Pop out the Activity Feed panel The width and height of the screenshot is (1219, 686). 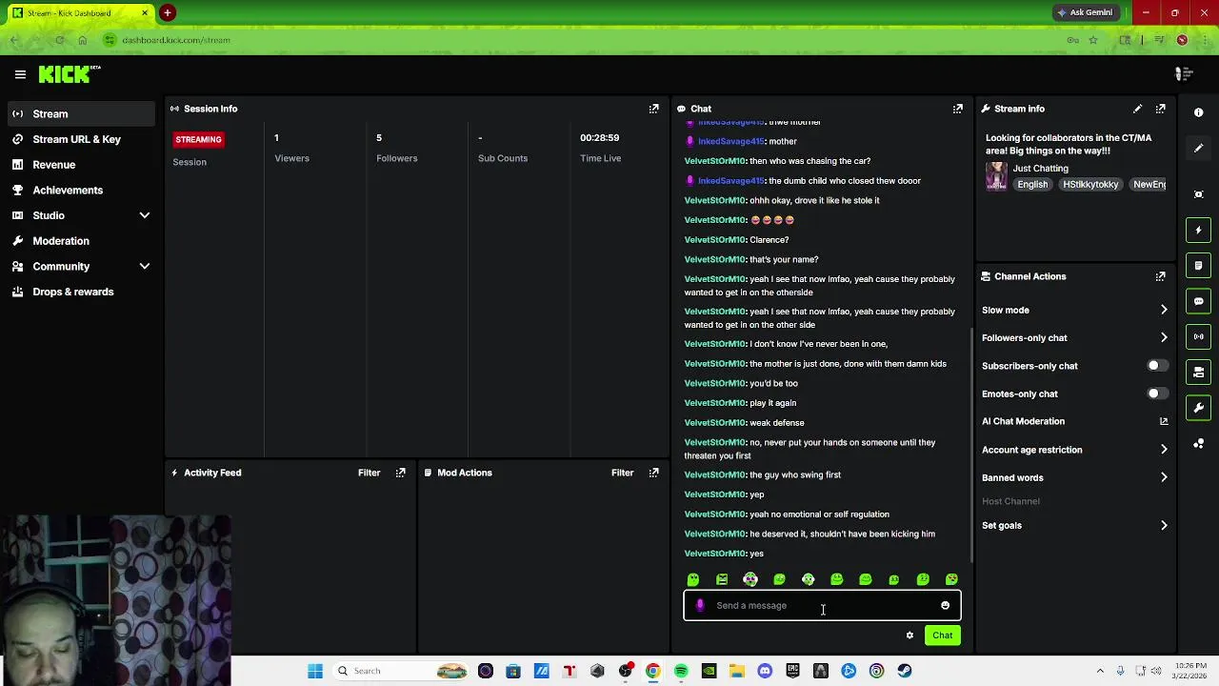click(x=400, y=473)
